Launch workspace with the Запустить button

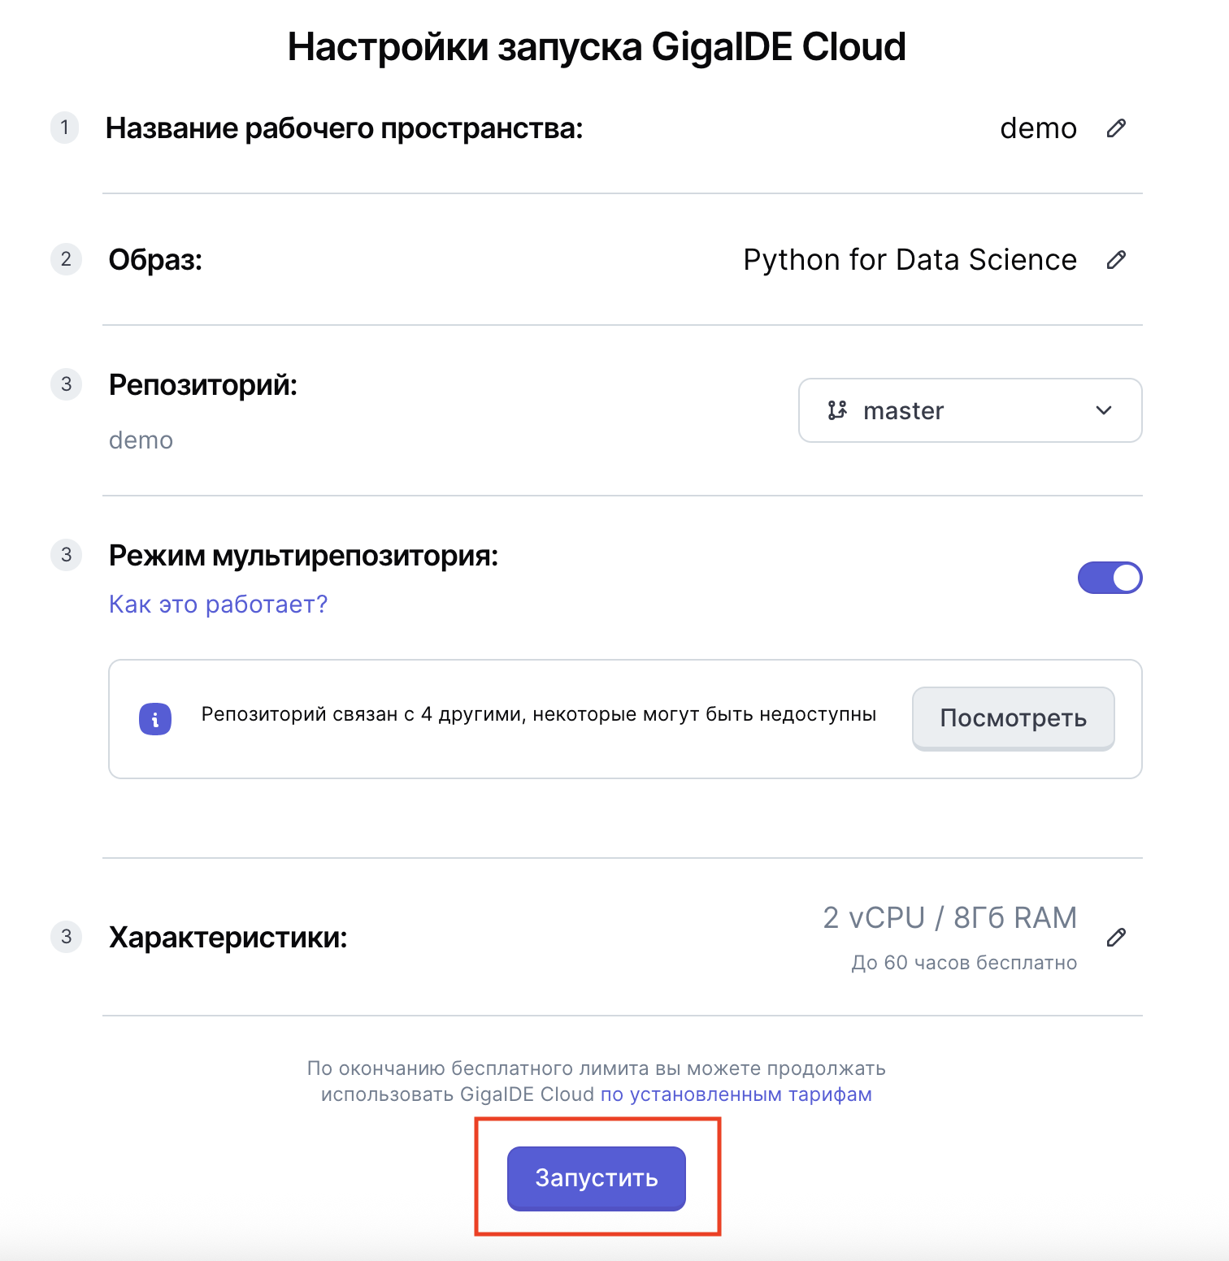596,1178
